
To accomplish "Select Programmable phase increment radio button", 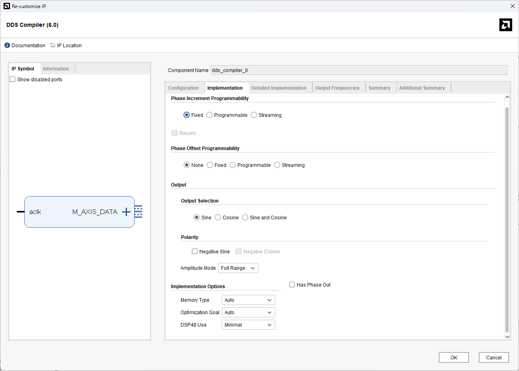I will coord(209,115).
